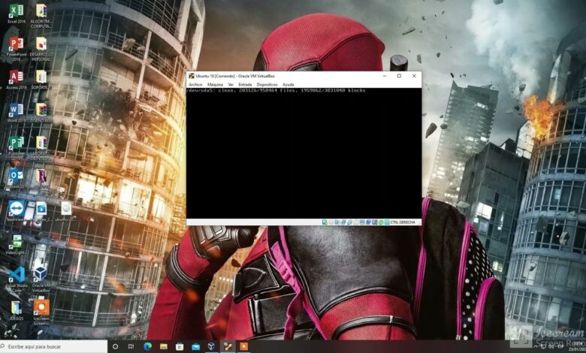Open File Explorer from the taskbar
Image resolution: width=586 pixels, height=353 pixels.
pos(163,347)
